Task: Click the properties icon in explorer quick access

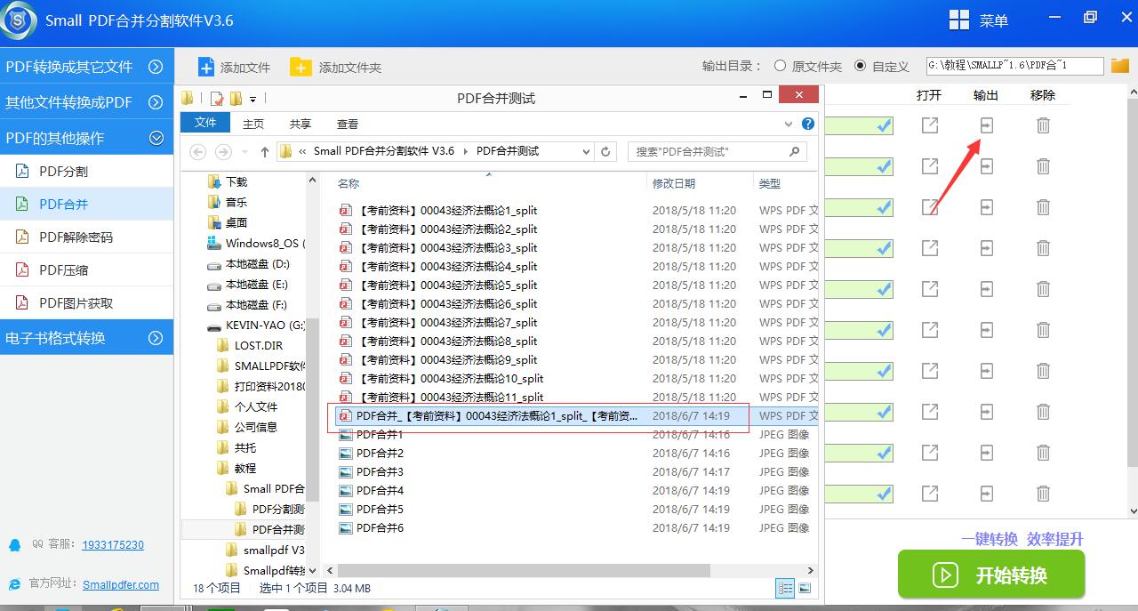Action: pyautogui.click(x=217, y=99)
